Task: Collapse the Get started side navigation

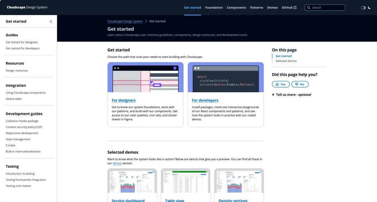Action: [x=51, y=21]
